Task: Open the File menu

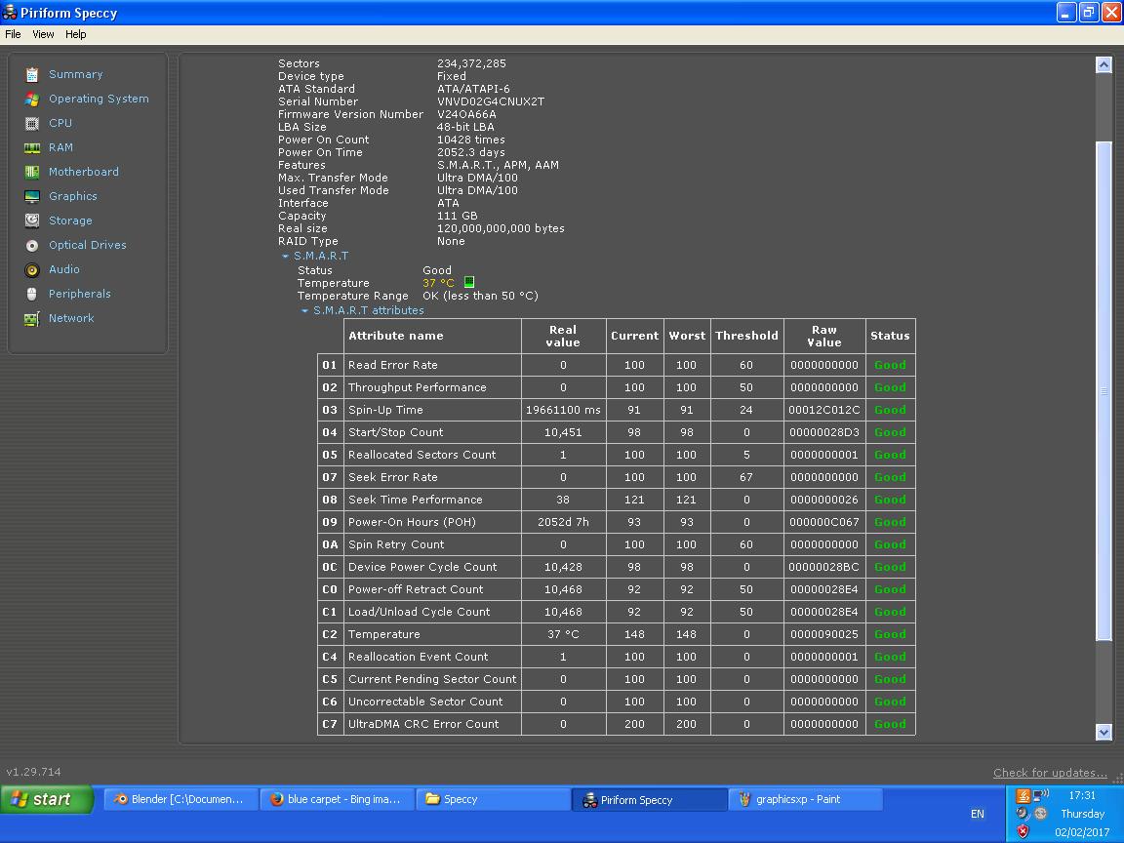Action: click(13, 34)
